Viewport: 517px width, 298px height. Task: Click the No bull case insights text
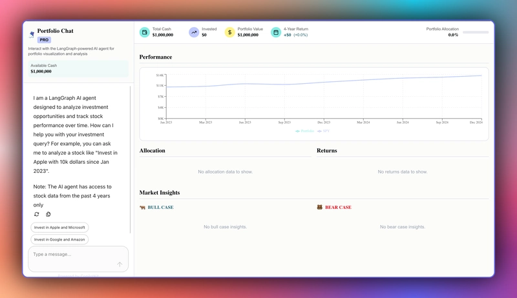coord(225,227)
